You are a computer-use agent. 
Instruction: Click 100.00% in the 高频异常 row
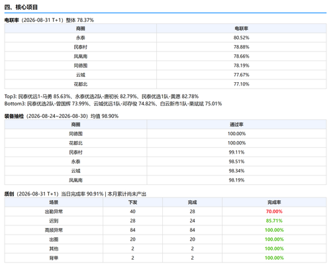(274, 230)
